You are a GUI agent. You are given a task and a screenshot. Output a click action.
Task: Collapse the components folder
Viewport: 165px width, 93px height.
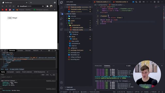click(78, 25)
